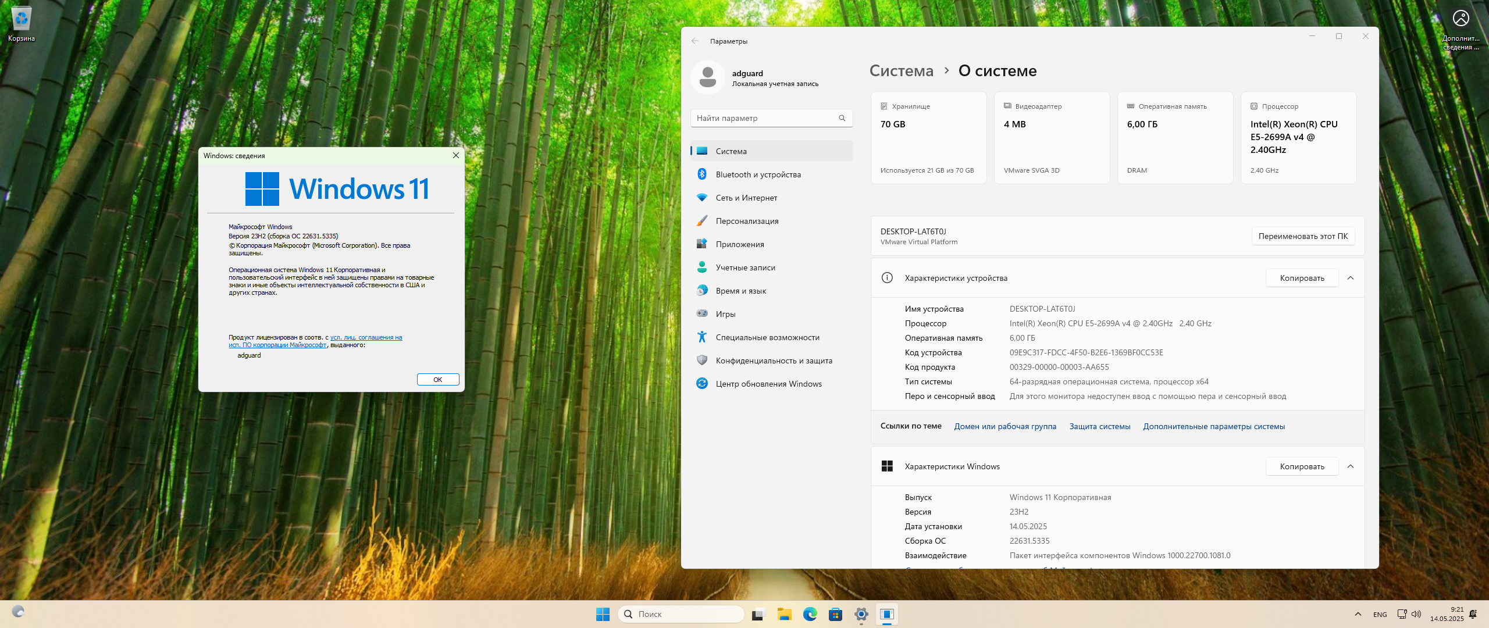Open Advanced system settings link

(1214, 426)
